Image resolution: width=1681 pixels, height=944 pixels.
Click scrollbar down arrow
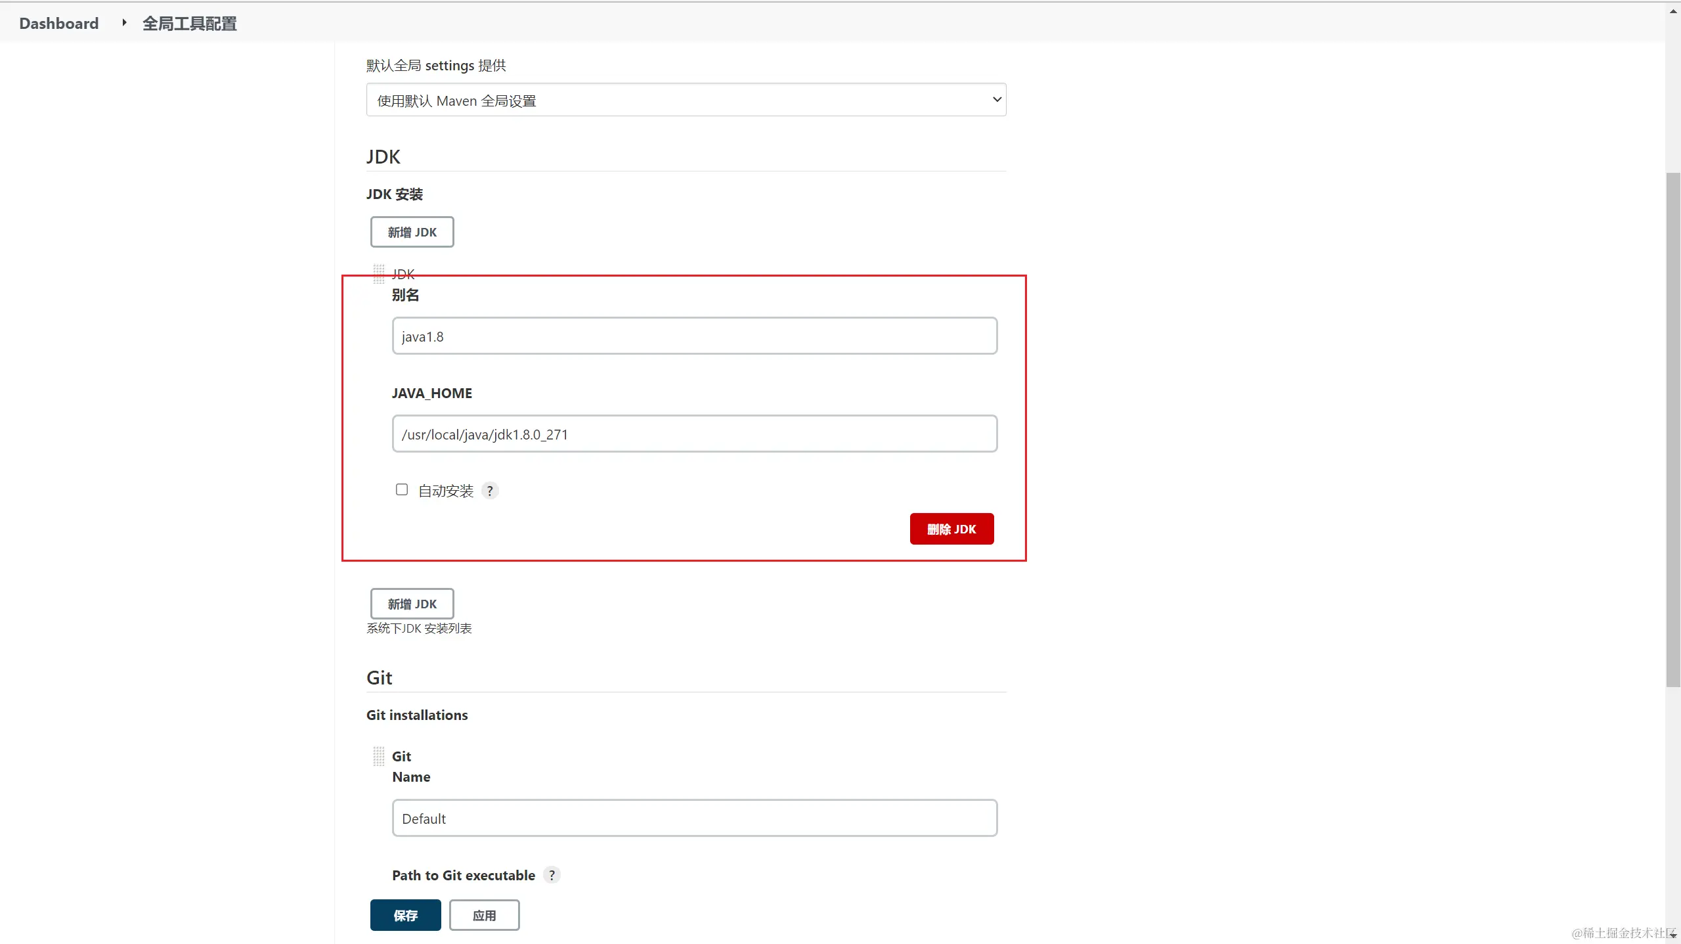click(1673, 935)
